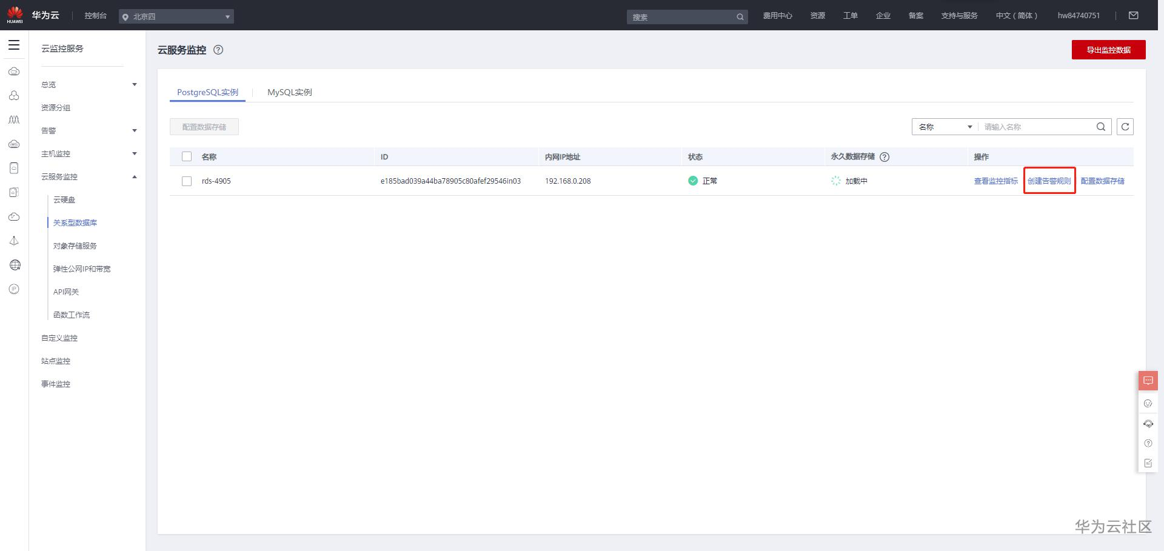The height and width of the screenshot is (551, 1164).
Task: Open the survey edit icon
Action: tap(1148, 463)
